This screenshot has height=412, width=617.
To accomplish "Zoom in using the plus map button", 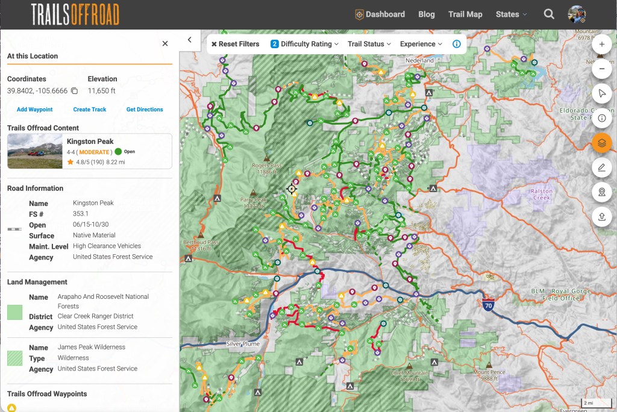I will pos(602,44).
